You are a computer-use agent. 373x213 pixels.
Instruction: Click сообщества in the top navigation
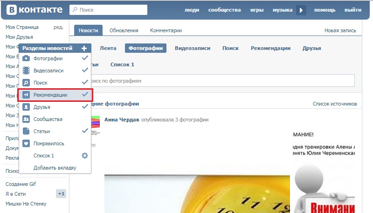pos(224,10)
